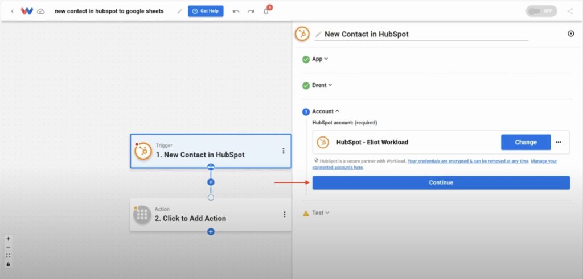This screenshot has width=583, height=279.
Task: Click the green Event completed checkmark
Action: [306, 86]
